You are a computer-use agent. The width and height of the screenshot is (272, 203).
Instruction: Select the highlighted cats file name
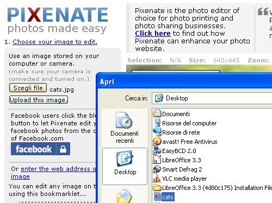tap(168, 197)
